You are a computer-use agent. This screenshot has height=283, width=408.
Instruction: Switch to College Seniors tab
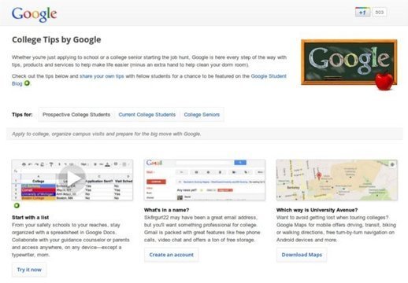tap(202, 115)
